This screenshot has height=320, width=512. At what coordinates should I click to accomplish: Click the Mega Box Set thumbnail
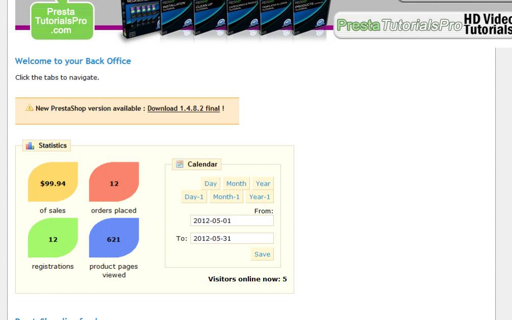coord(140,19)
